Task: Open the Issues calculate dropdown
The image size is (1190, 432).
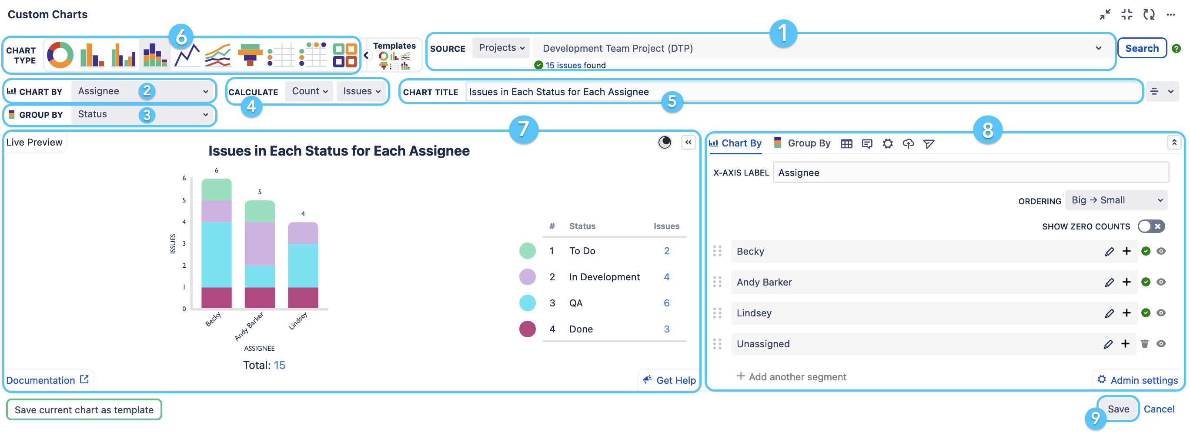Action: click(362, 91)
